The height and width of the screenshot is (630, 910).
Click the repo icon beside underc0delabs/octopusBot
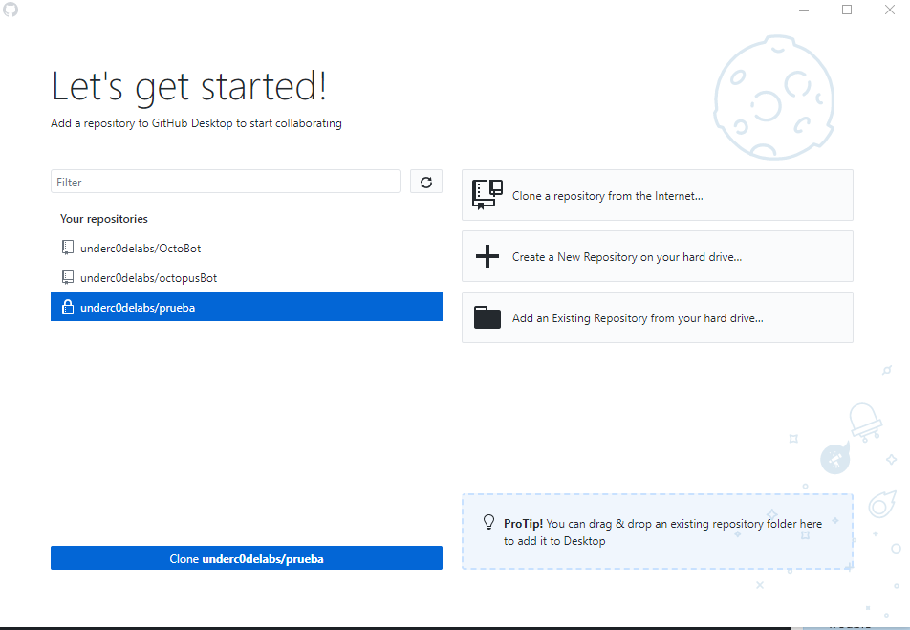tap(68, 277)
